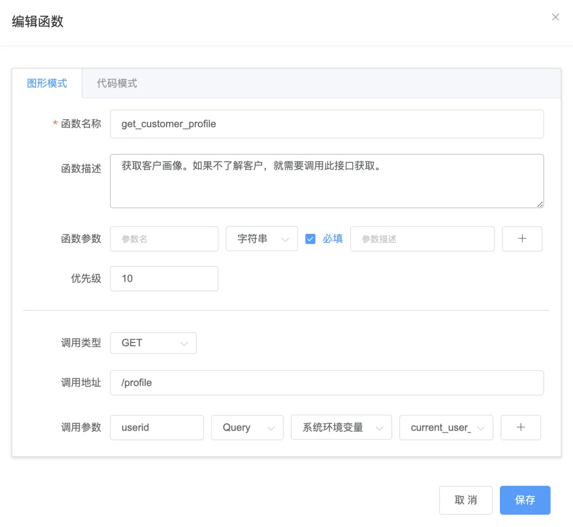Click the 调用地址 field showing /profile
This screenshot has height=527, width=573.
[x=327, y=383]
